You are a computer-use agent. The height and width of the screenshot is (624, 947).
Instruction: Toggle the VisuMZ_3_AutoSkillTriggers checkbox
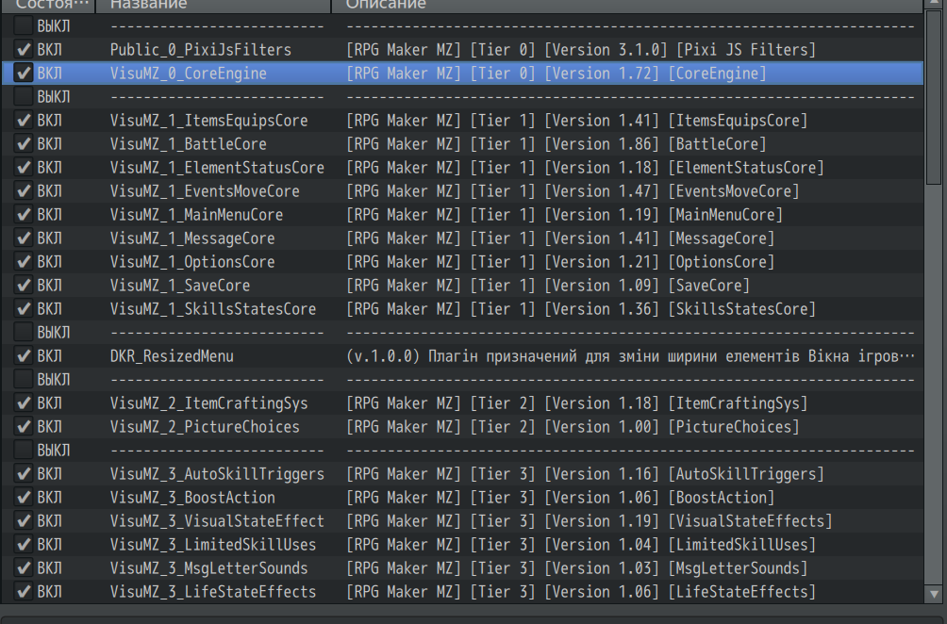pyautogui.click(x=24, y=474)
